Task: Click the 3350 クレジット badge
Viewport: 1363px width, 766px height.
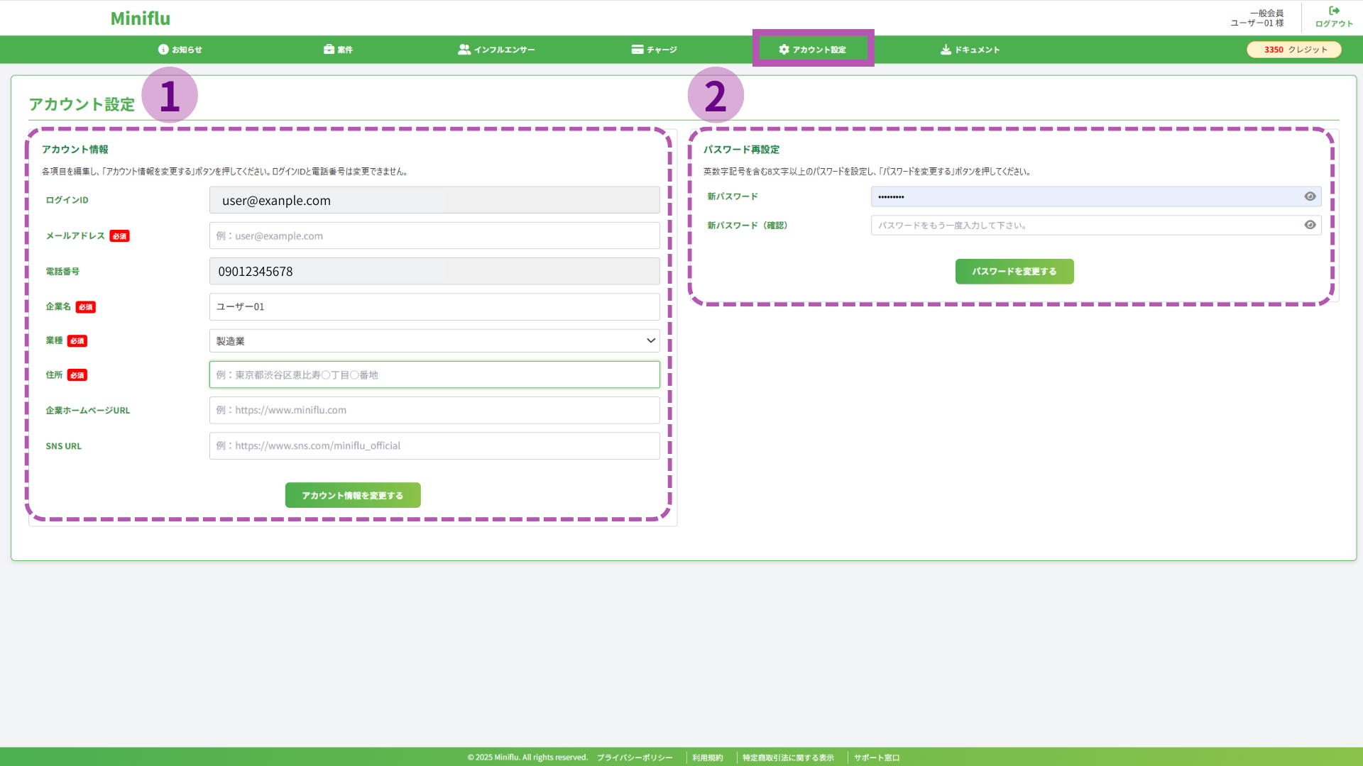Action: [1294, 50]
